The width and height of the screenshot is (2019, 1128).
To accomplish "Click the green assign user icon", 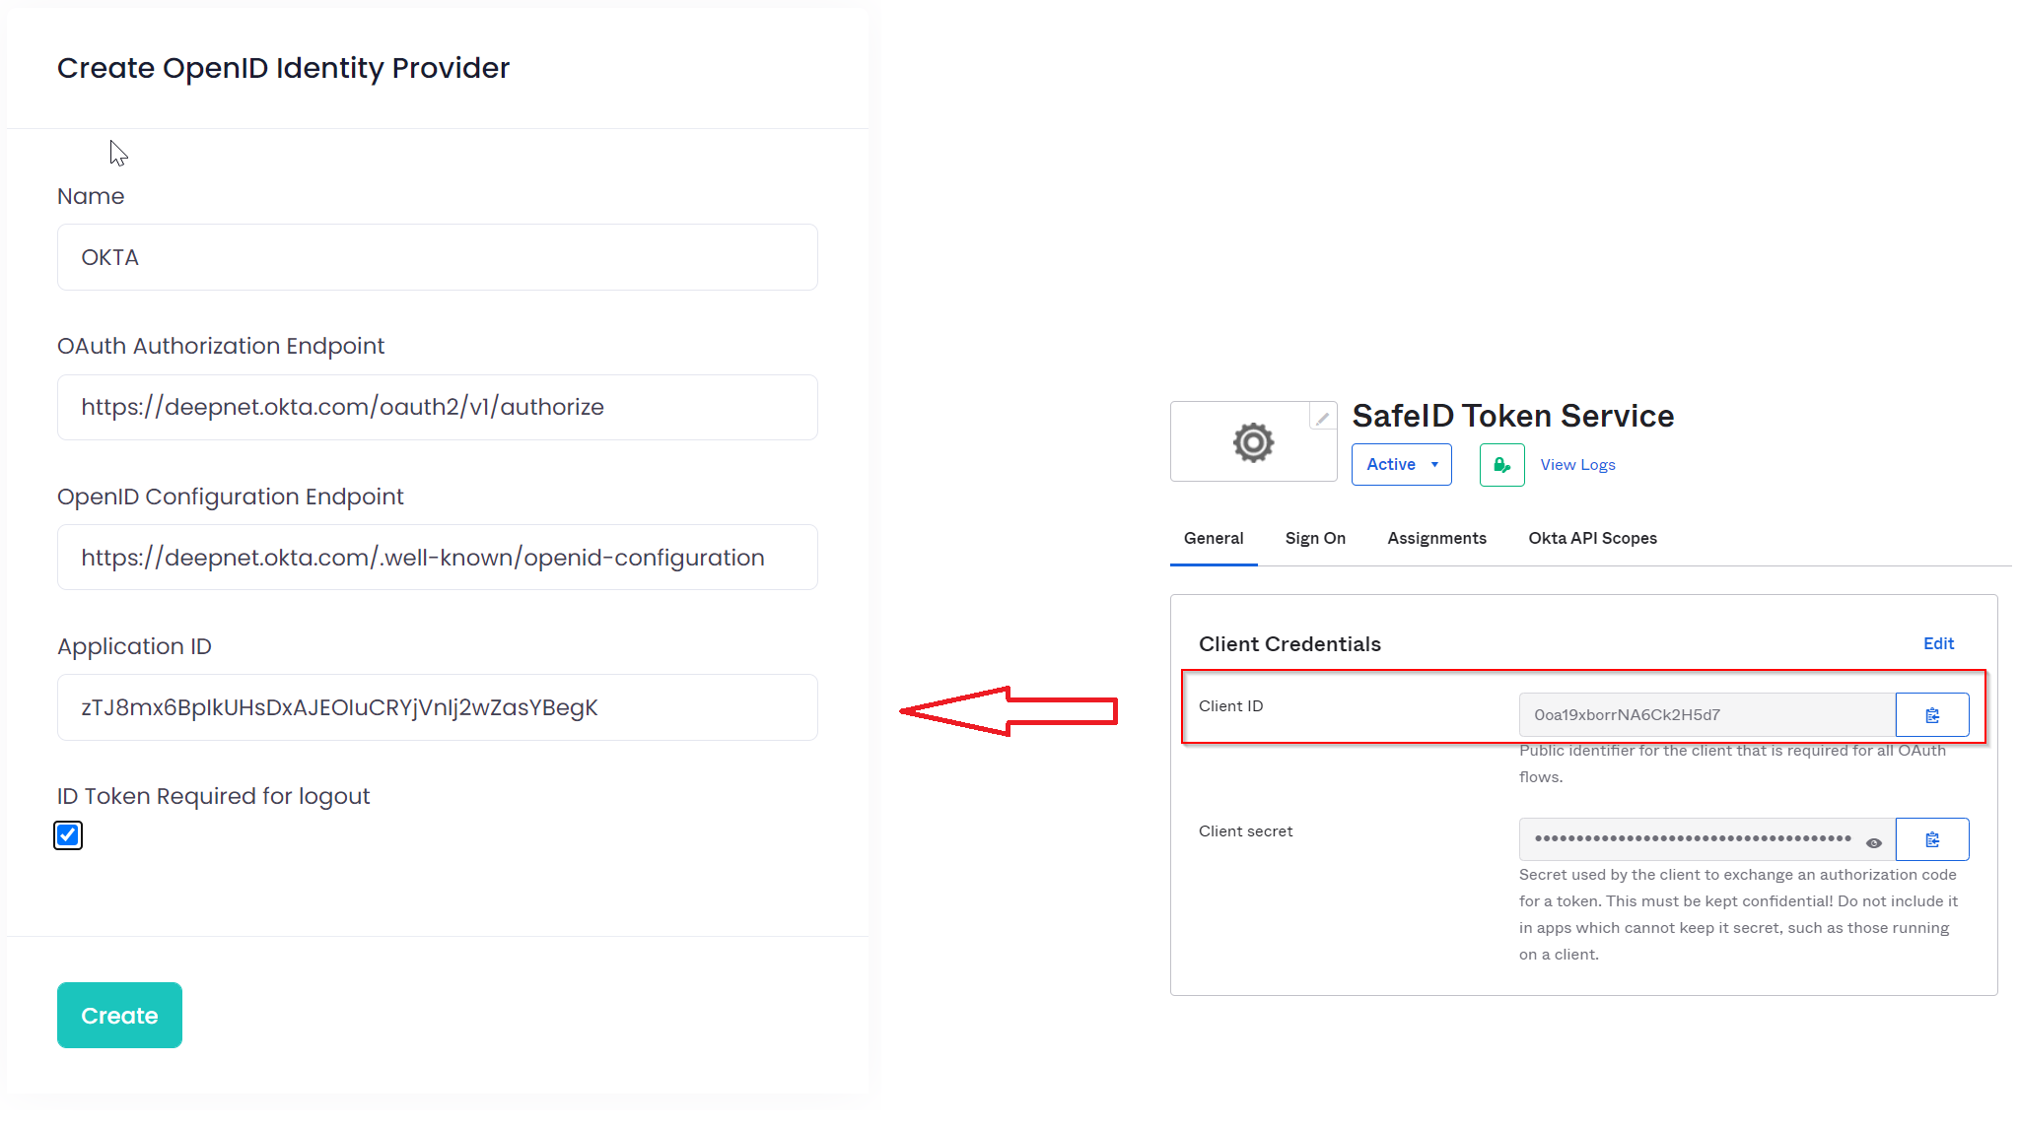I will [x=1501, y=465].
